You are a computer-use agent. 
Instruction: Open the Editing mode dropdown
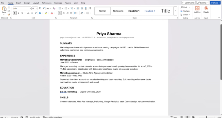(x=203, y=3)
